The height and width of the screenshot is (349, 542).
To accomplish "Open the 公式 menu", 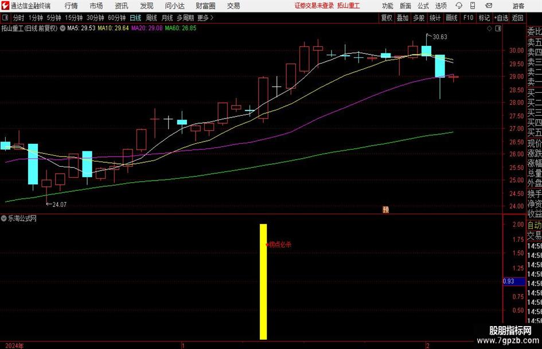I will pos(423,6).
